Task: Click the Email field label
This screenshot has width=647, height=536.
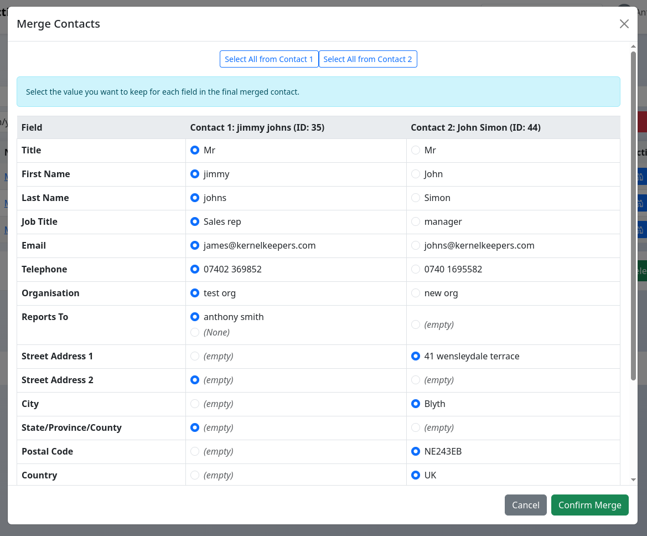Action: click(x=33, y=246)
